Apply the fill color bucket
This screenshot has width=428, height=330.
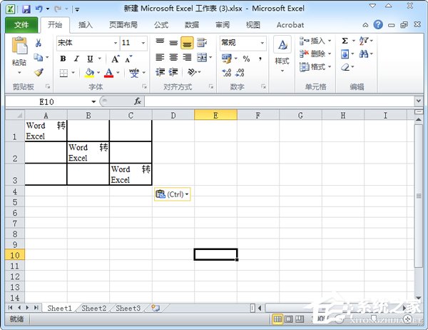pos(89,73)
